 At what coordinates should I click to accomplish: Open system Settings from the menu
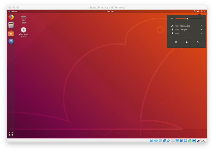click(x=176, y=42)
